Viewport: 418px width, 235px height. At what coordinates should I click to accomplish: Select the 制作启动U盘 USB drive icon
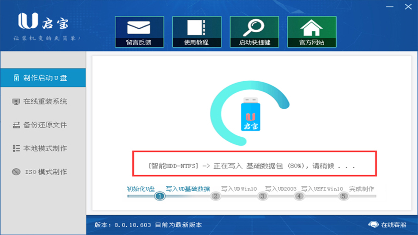(x=16, y=78)
